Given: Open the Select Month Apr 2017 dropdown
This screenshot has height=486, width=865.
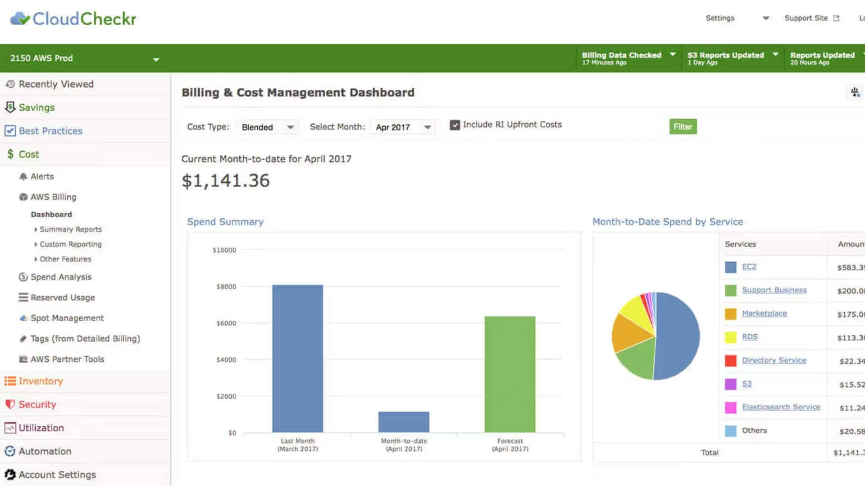Looking at the screenshot, I should [x=402, y=127].
